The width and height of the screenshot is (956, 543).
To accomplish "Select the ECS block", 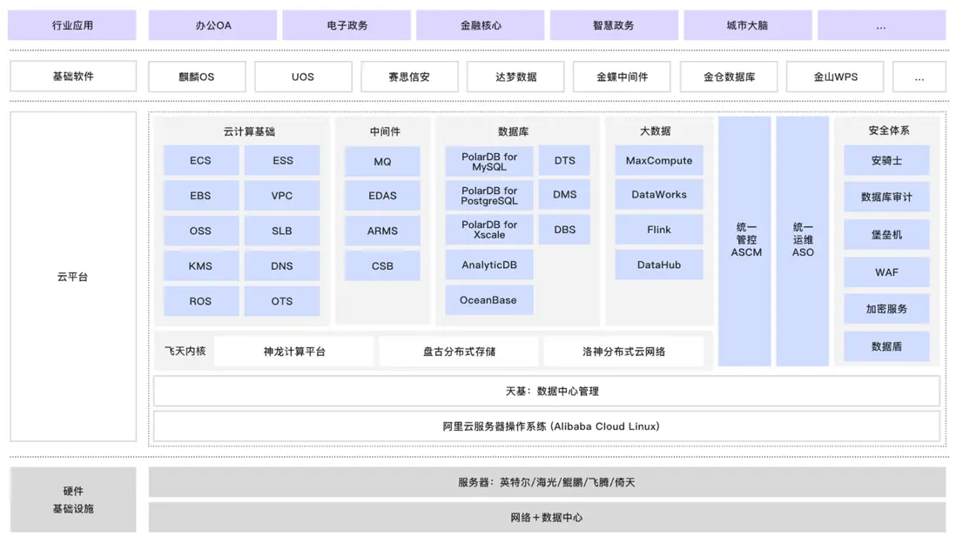I will [200, 160].
